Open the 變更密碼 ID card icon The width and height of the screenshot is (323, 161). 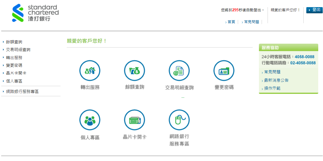click(x=224, y=71)
